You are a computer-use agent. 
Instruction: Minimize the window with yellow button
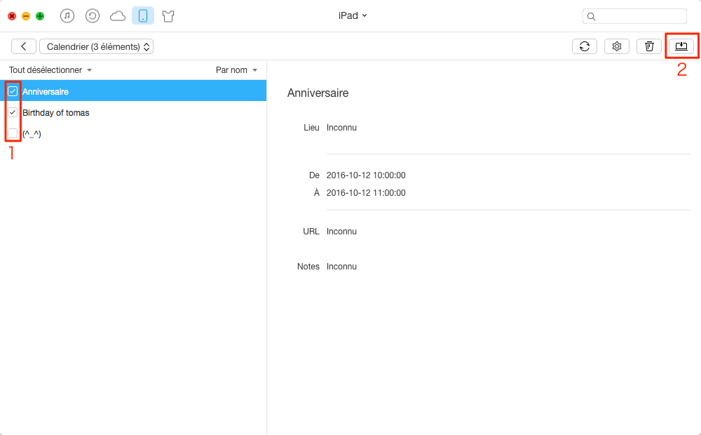tap(26, 16)
